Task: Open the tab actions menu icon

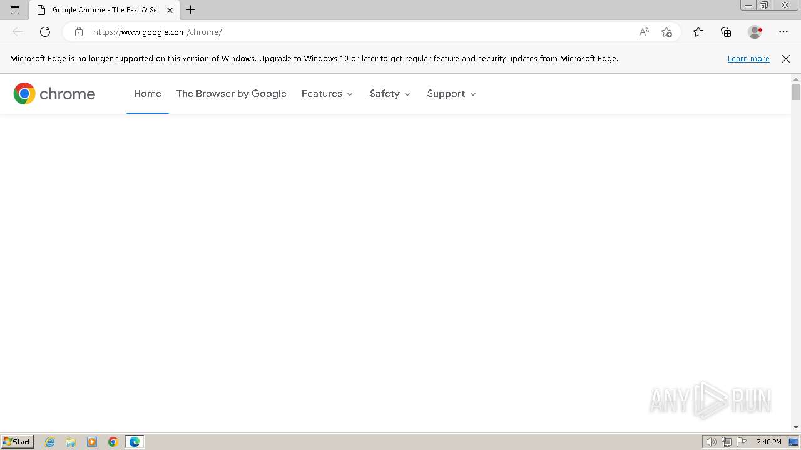Action: point(15,10)
